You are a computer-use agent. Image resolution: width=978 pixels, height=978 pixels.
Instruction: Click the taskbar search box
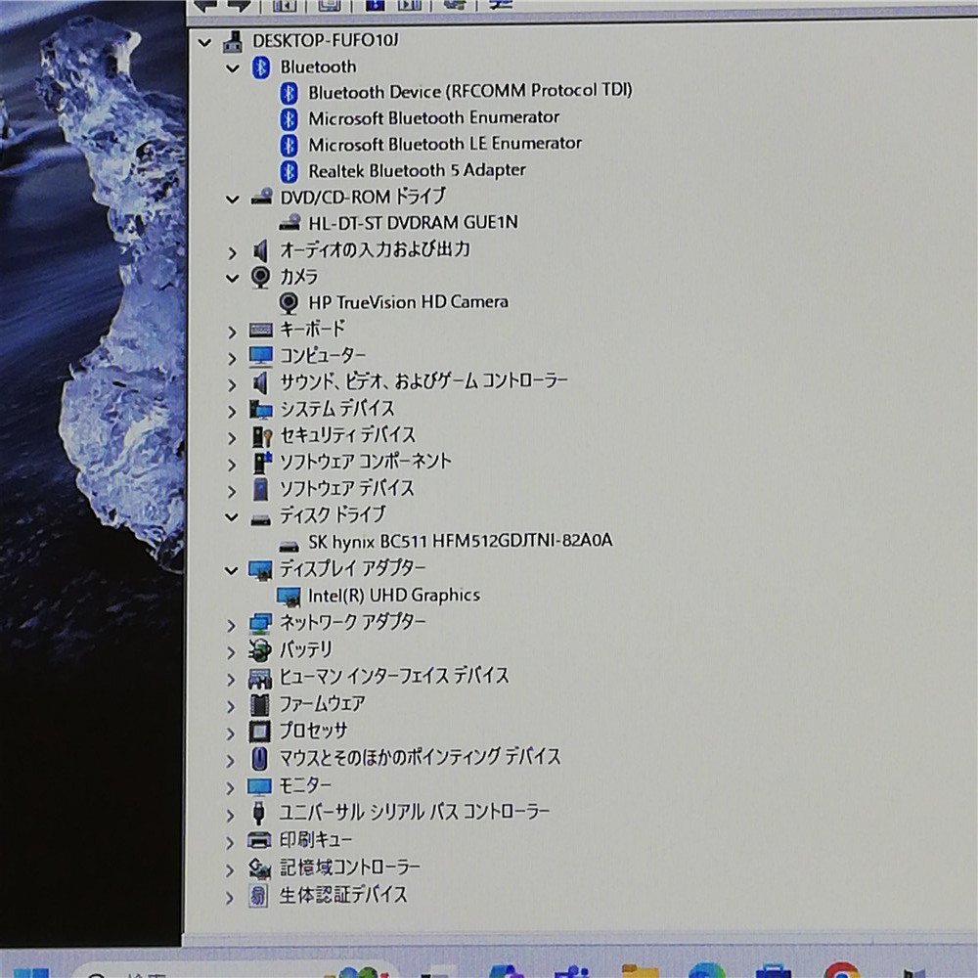click(x=156, y=973)
